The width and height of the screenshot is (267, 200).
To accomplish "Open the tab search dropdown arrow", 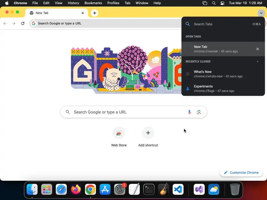I will (x=261, y=13).
